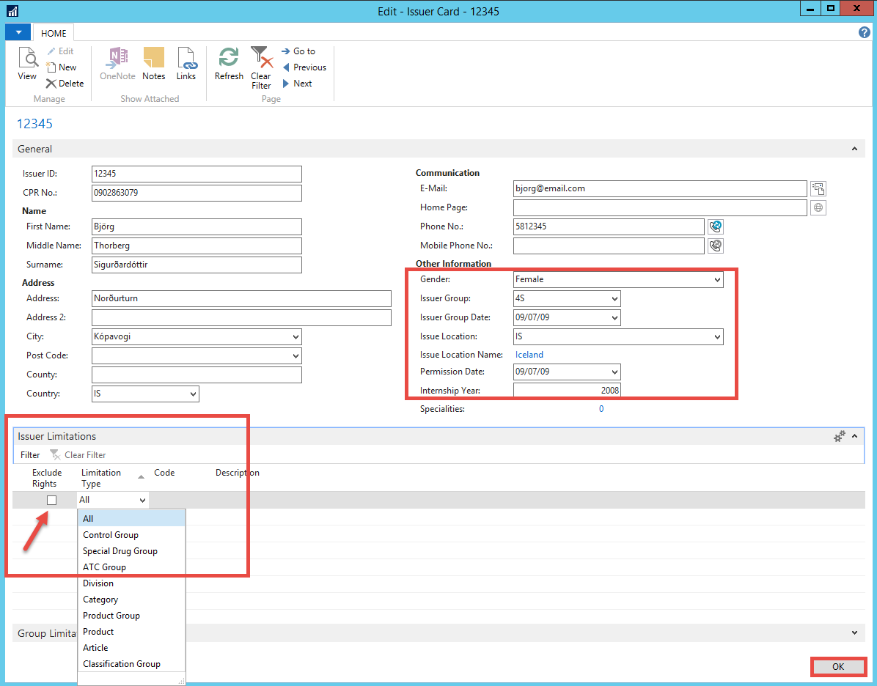Switch to the HOME ribbon tab
Image resolution: width=877 pixels, height=686 pixels.
point(54,33)
